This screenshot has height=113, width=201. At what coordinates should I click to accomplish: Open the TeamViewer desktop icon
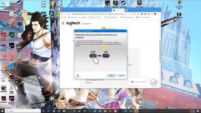[60, 4]
